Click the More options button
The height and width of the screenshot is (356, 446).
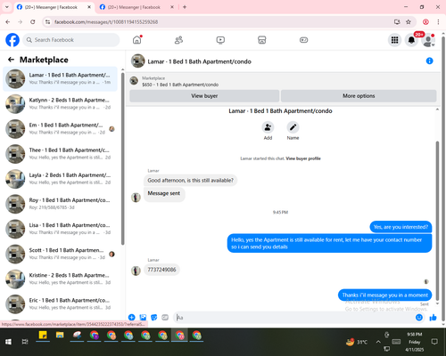click(x=359, y=96)
